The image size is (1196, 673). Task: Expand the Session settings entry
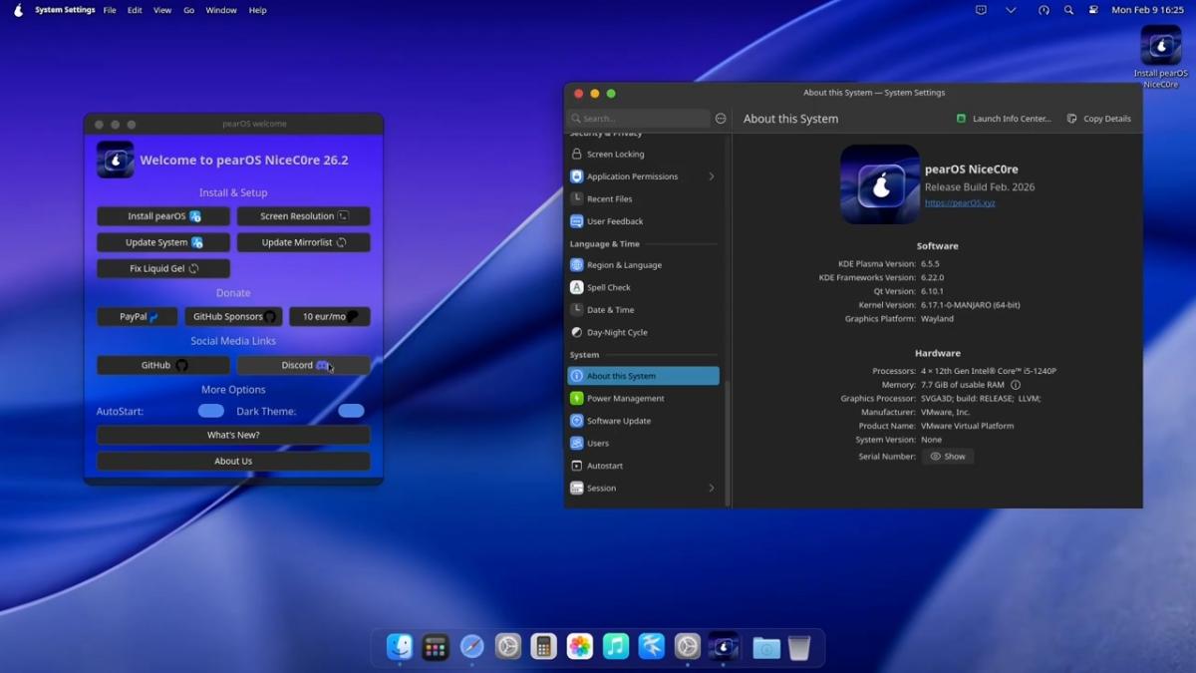point(643,489)
